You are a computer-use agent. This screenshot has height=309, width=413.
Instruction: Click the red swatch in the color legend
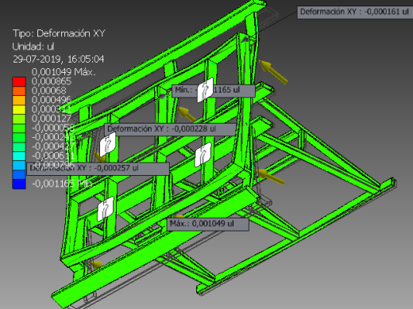pyautogui.click(x=19, y=82)
